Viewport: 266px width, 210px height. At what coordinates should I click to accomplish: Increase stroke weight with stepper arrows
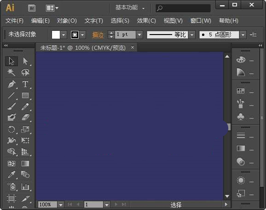(111, 33)
